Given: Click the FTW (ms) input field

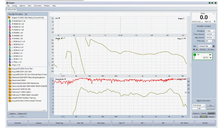Looking at the screenshot, I should [208, 41].
